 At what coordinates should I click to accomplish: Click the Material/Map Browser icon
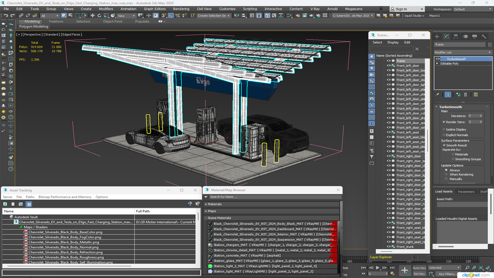point(207,190)
